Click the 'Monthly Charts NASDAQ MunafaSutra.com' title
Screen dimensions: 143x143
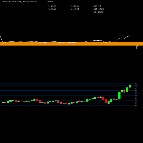pyautogui.click(x=20, y=2)
